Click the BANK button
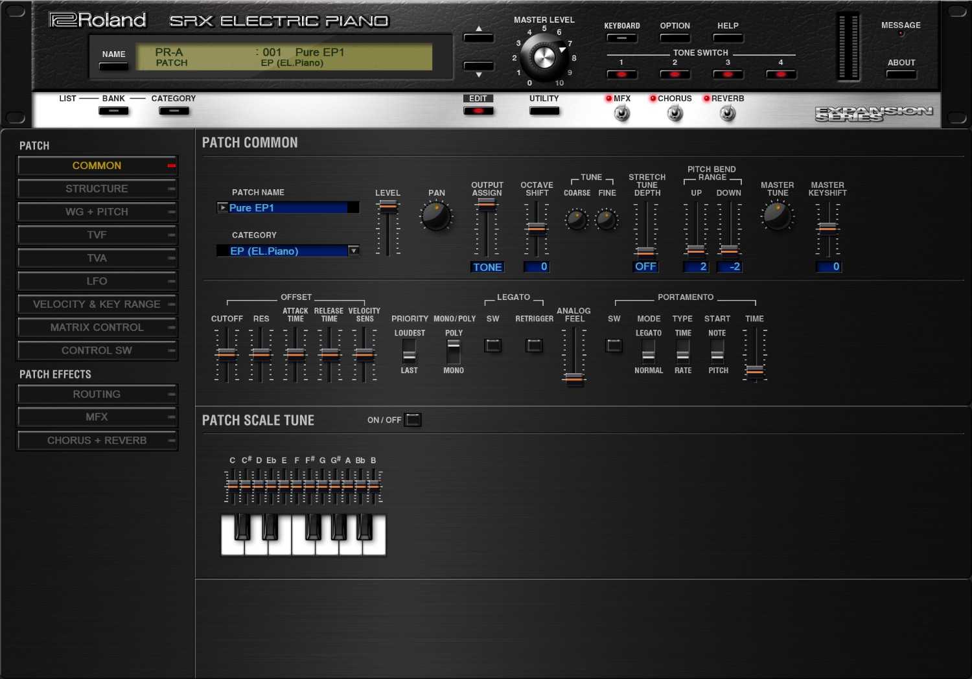 (113, 110)
